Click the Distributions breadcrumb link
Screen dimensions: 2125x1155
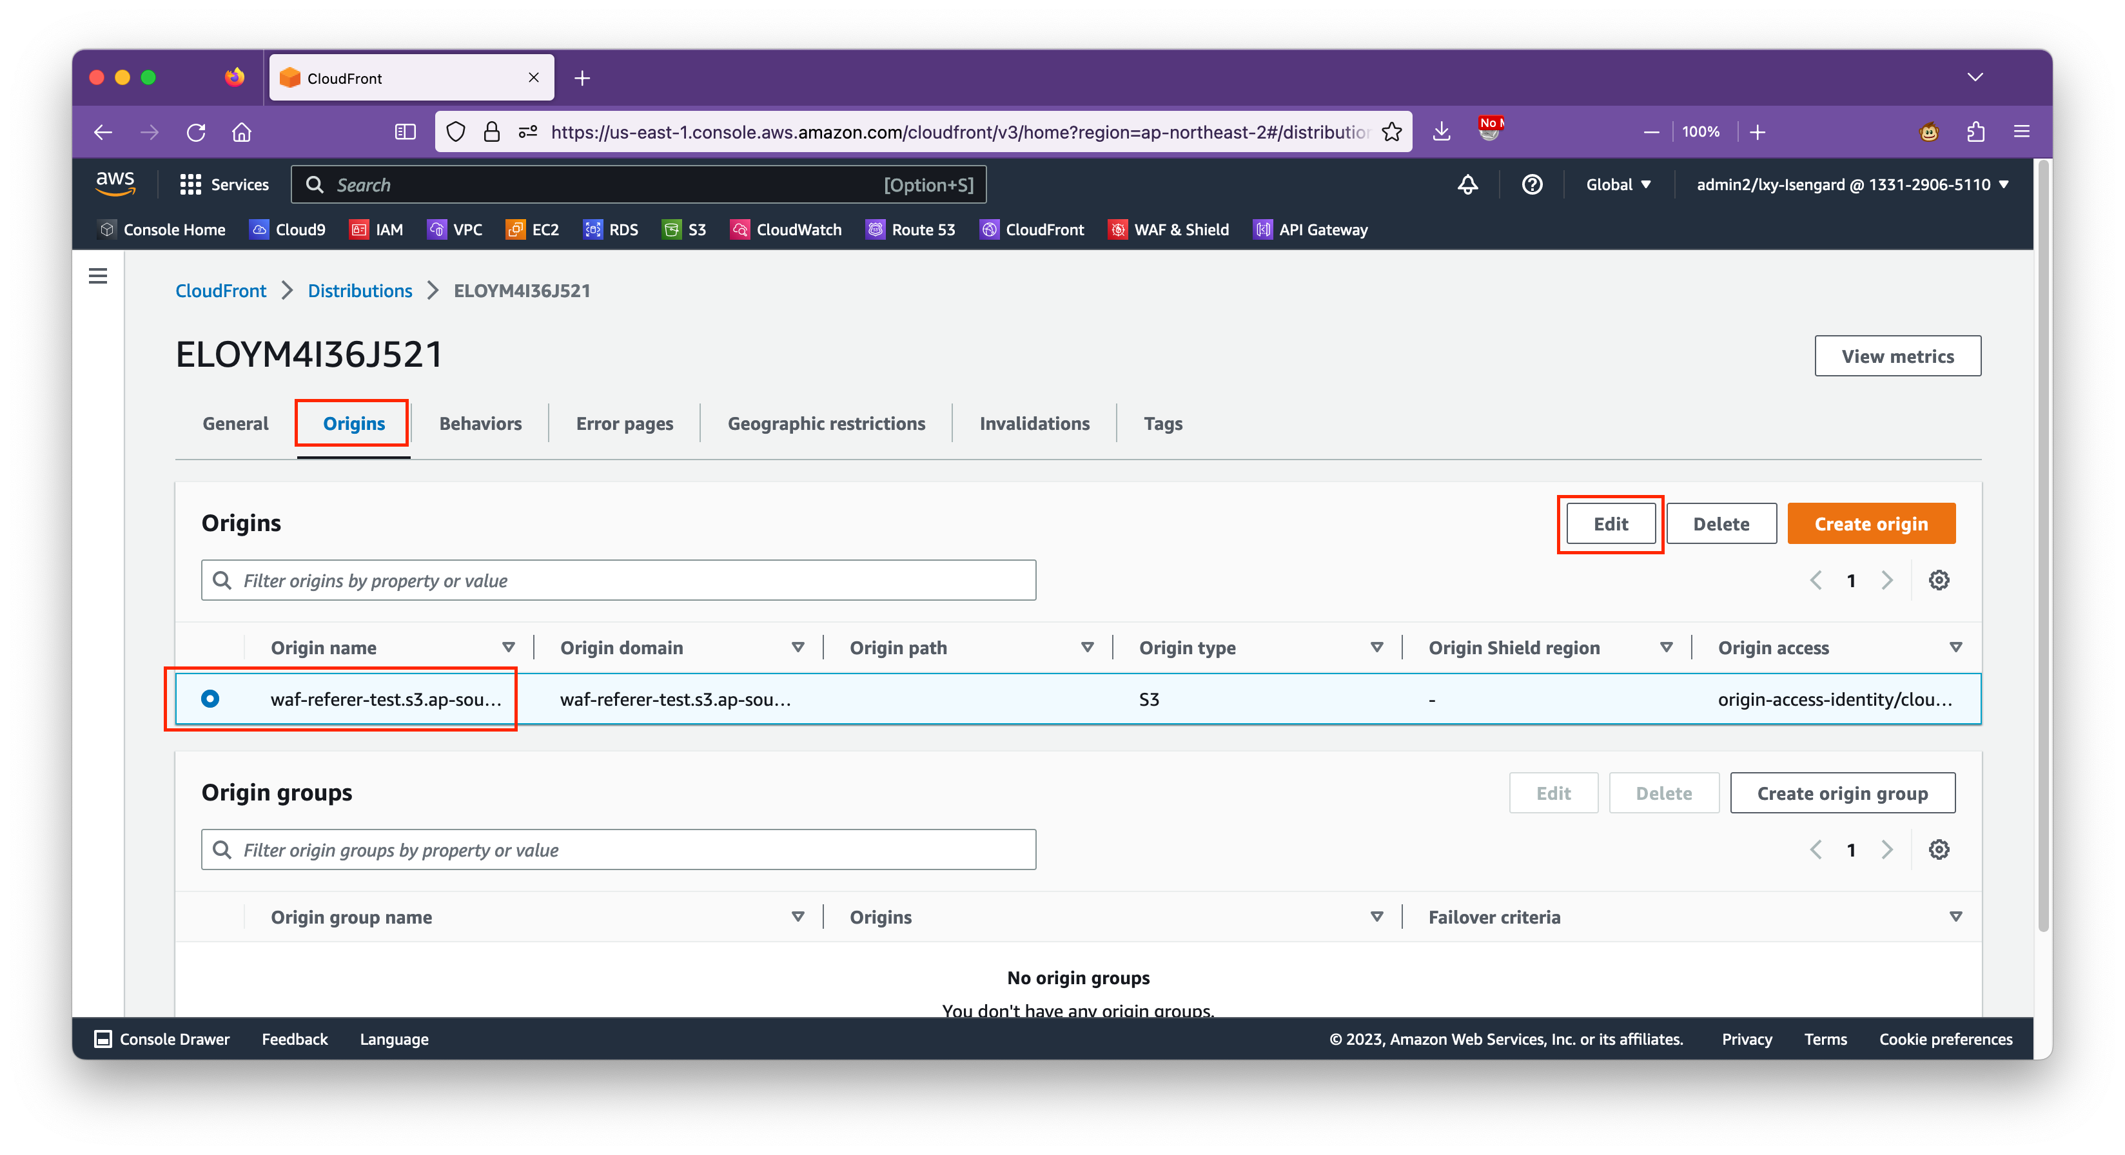[360, 290]
